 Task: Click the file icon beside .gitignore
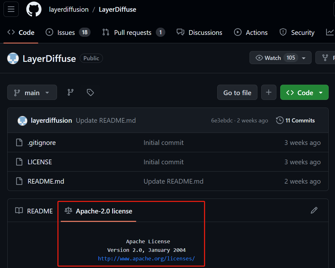point(19,142)
